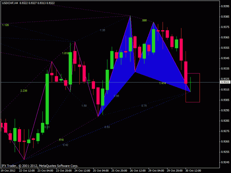Click the 1.128 ratio label

(x=6, y=25)
